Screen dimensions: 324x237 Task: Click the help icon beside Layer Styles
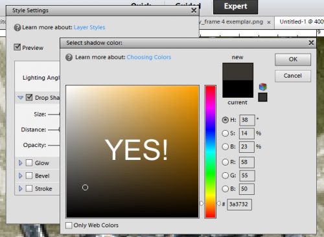(17, 28)
